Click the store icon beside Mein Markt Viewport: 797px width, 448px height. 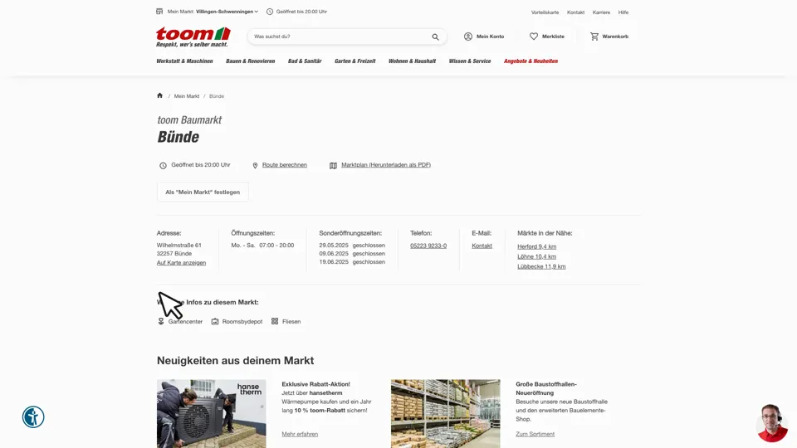[159, 11]
